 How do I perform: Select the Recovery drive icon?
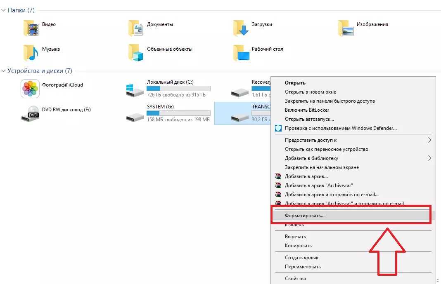point(239,92)
